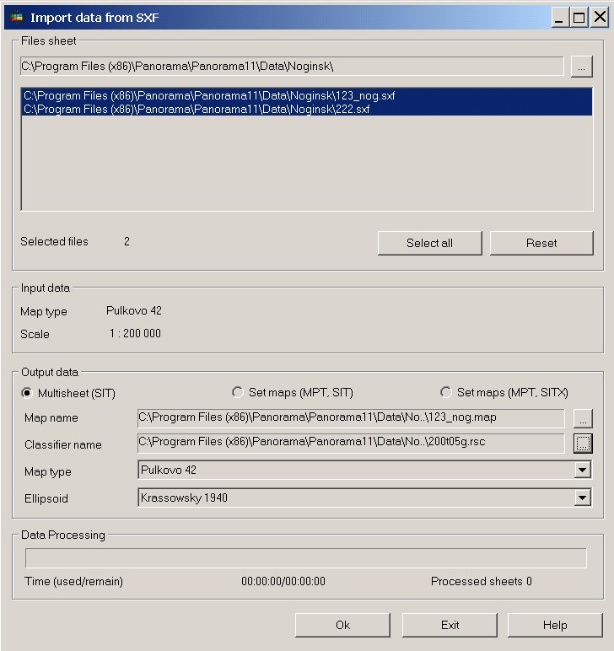
Task: Open browse button beside Classifier name field
Action: [x=582, y=444]
